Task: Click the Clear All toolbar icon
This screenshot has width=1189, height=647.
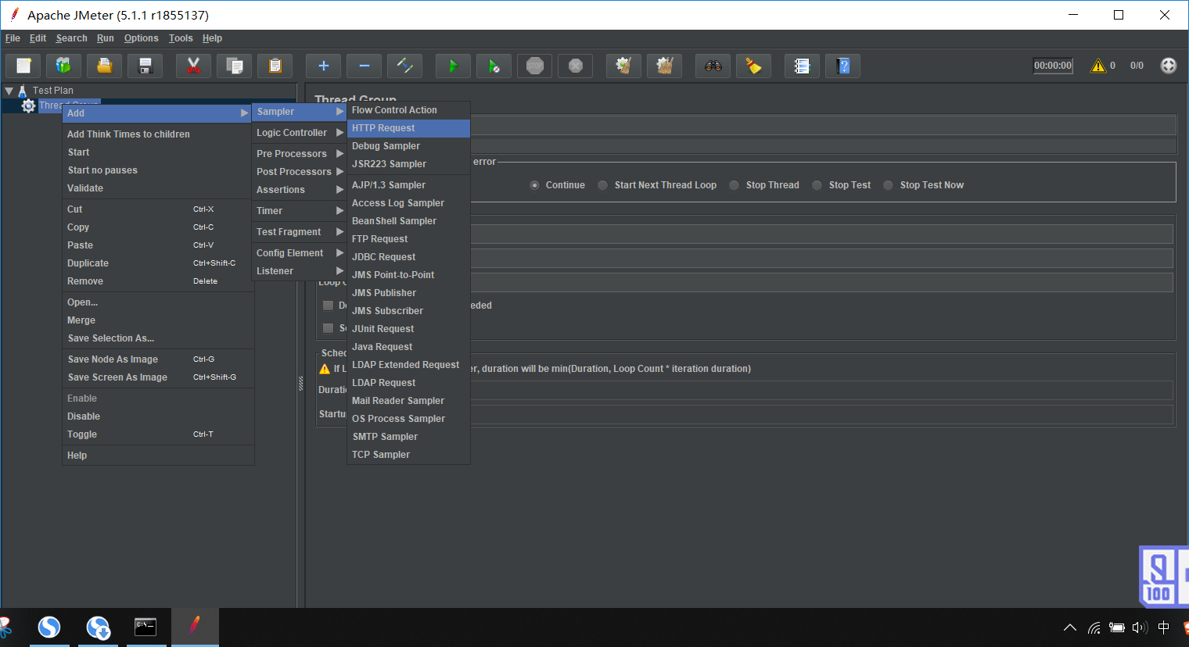Action: click(x=665, y=66)
